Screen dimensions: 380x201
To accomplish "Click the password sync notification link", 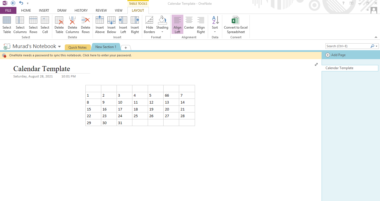I will click(x=70, y=55).
